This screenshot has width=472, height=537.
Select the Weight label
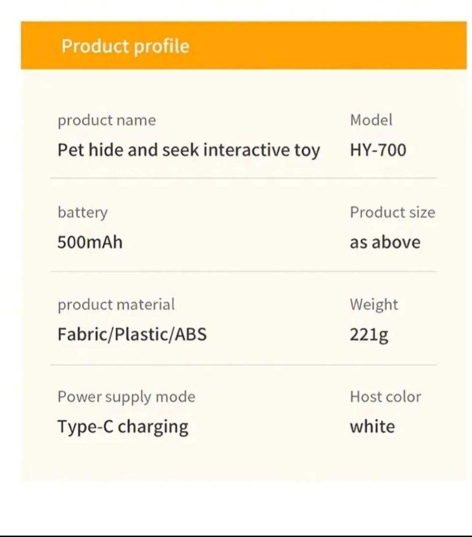[x=374, y=305]
